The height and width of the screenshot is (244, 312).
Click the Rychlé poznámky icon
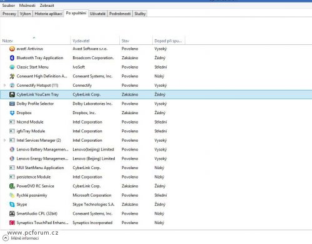[x=12, y=195]
